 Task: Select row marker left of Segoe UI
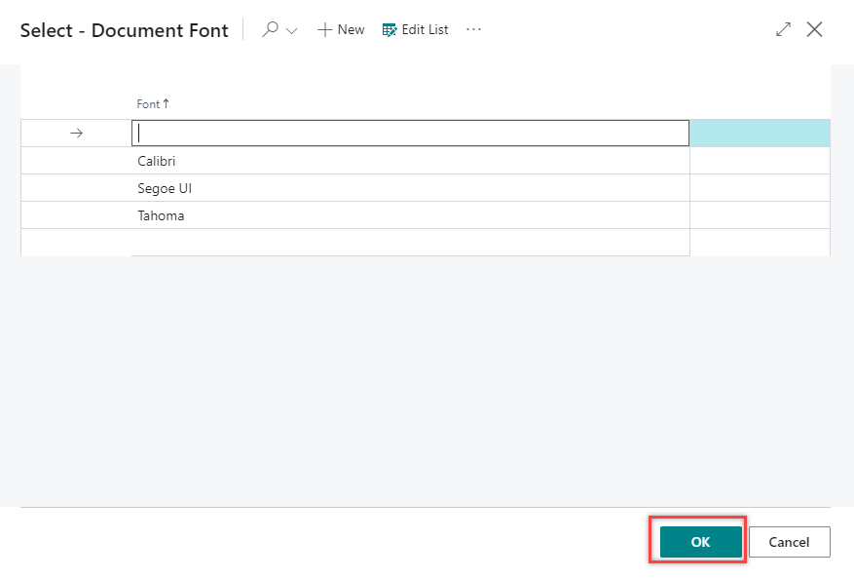76,188
